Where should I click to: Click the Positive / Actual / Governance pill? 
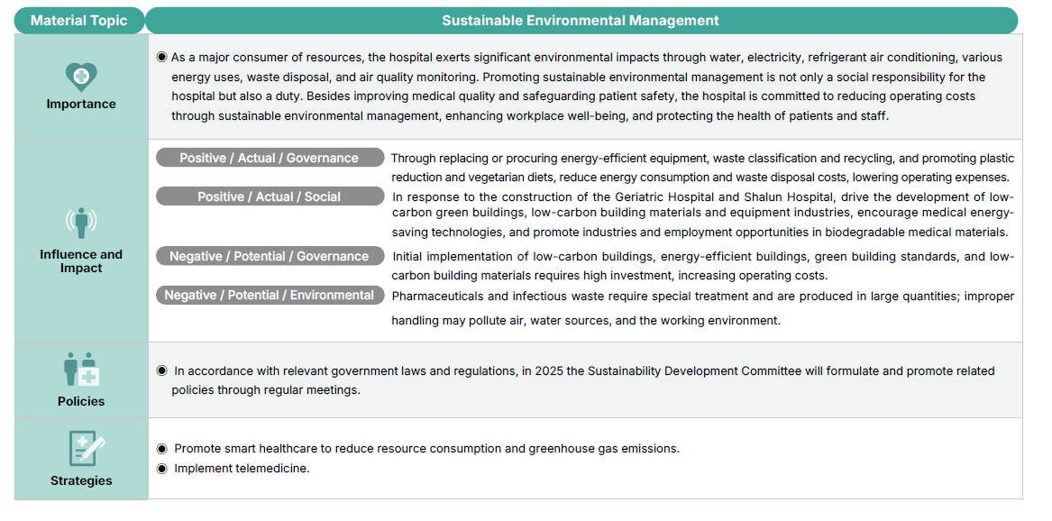(270, 158)
